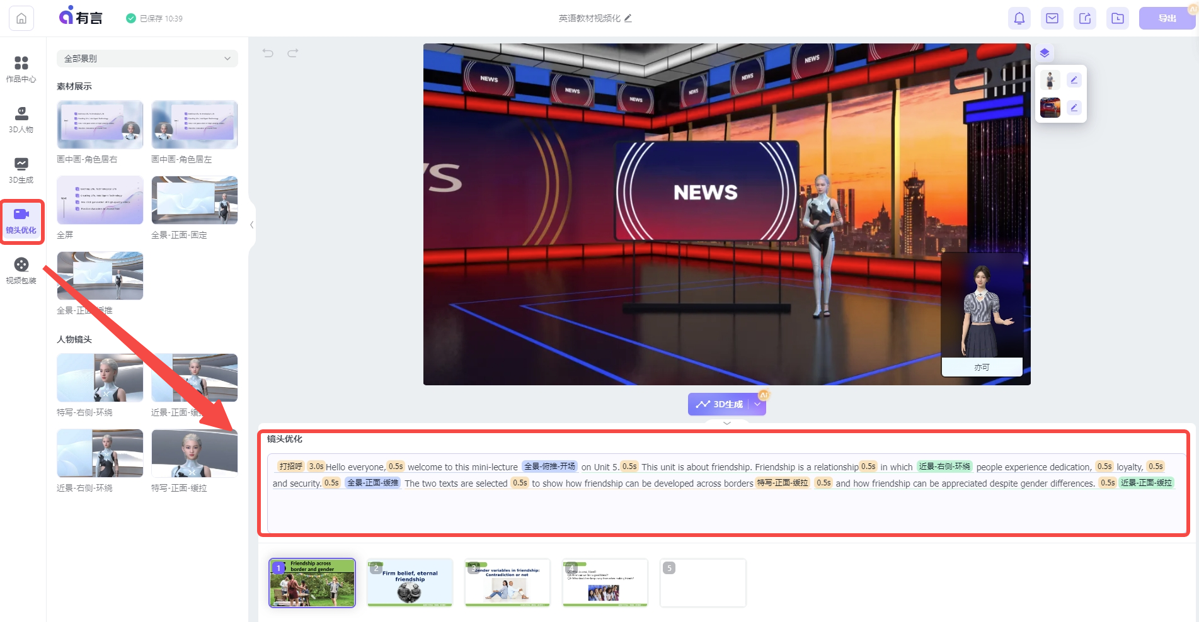Open the 3D生成 sidebar section
Viewport: 1199px width, 622px height.
pyautogui.click(x=21, y=170)
